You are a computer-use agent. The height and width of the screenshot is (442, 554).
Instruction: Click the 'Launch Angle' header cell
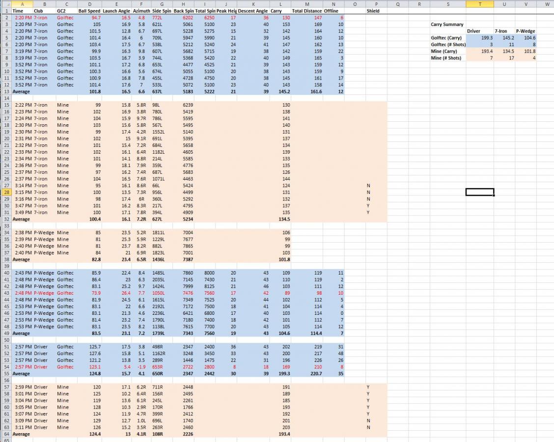click(116, 11)
